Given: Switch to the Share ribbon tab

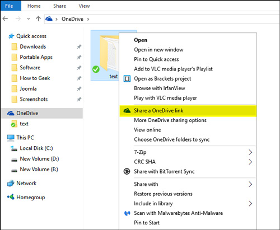Looking at the screenshot, I should 59,6.
